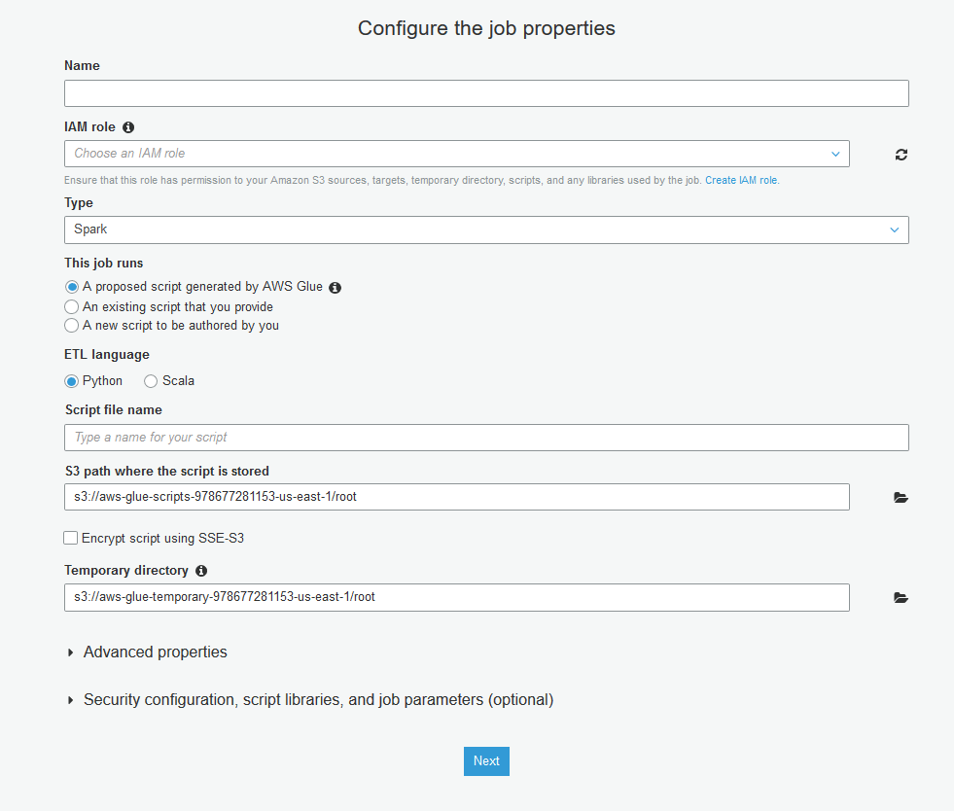The height and width of the screenshot is (811, 954).
Task: Click the Script file name field
Action: 486,438
